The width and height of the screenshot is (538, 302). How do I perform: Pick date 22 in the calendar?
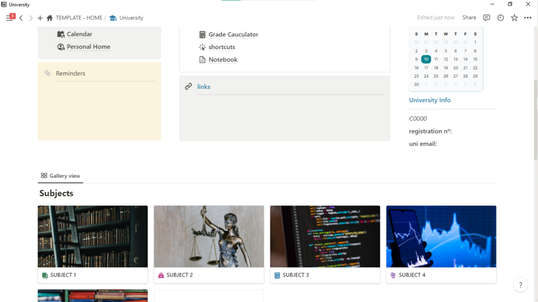[x=475, y=68]
